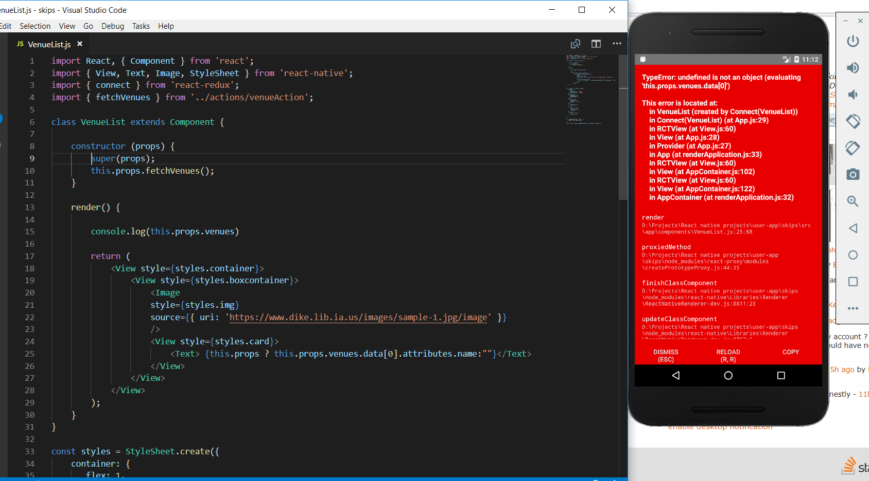Open the View menu in VS Code

tap(67, 26)
